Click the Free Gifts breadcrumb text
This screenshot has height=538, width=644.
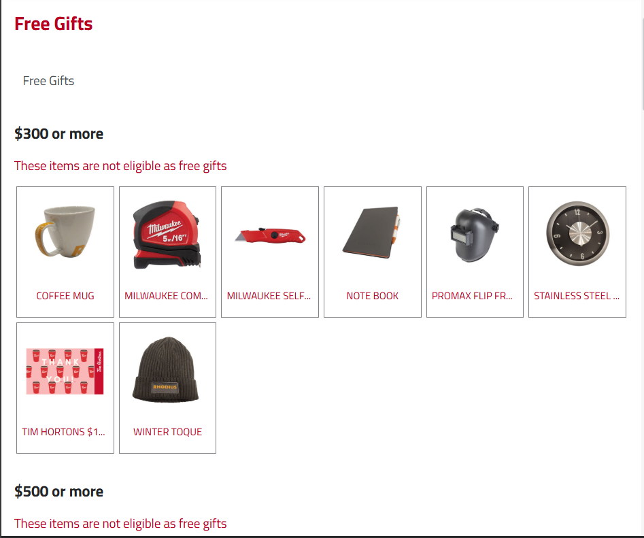48,81
